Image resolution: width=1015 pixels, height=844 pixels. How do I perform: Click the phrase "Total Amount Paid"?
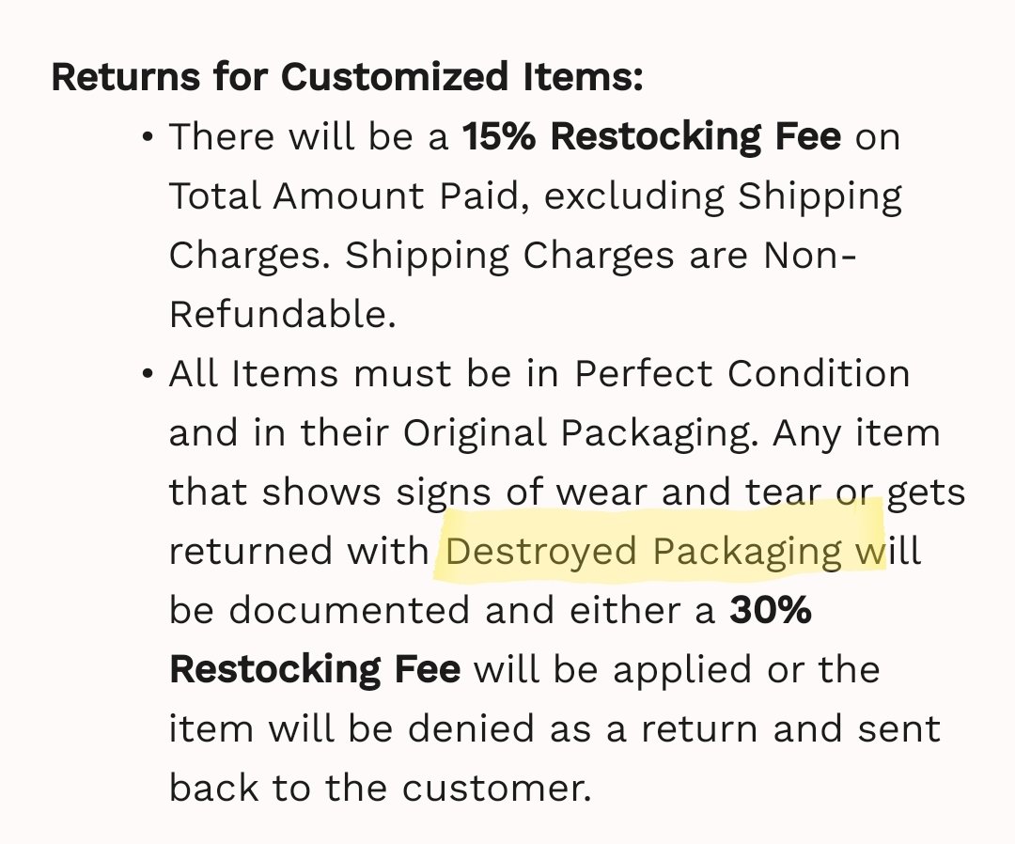pos(344,196)
